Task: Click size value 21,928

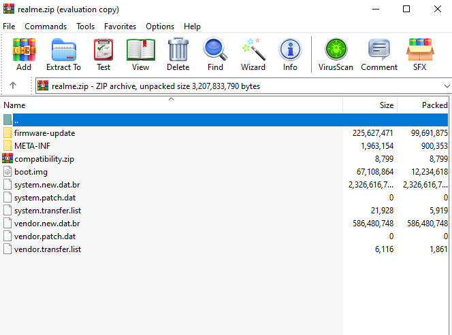Action: tap(382, 211)
